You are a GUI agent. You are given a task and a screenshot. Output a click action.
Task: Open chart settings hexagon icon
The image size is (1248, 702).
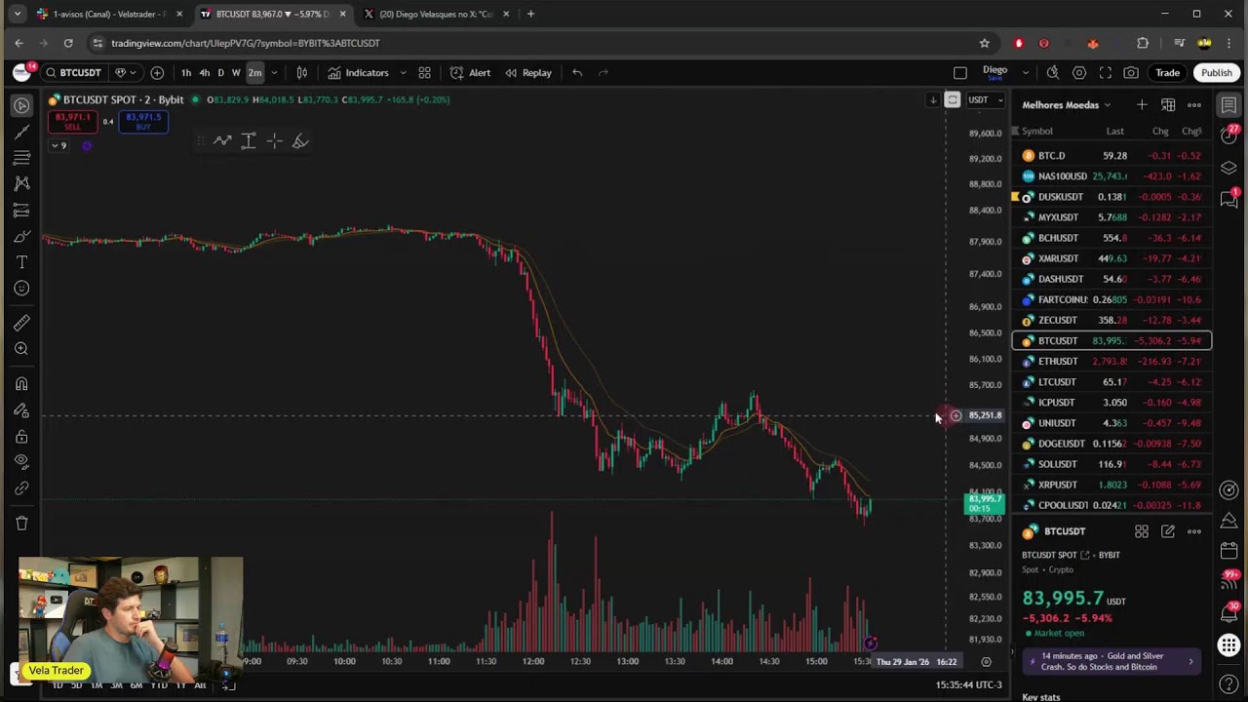[x=1079, y=72]
